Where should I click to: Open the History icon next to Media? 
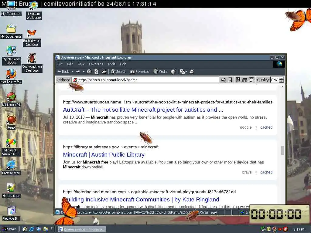click(x=173, y=72)
